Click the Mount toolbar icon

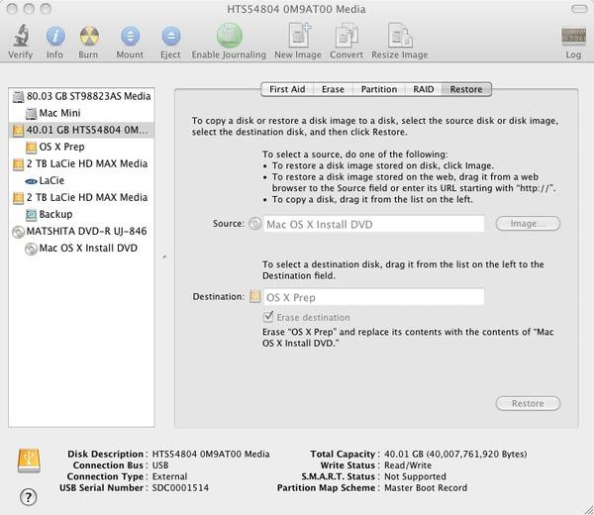click(x=130, y=36)
